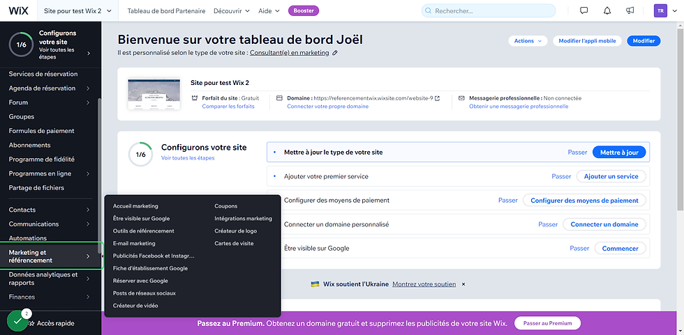
Task: Click the Modifier l'appli mobile button
Action: coord(587,41)
